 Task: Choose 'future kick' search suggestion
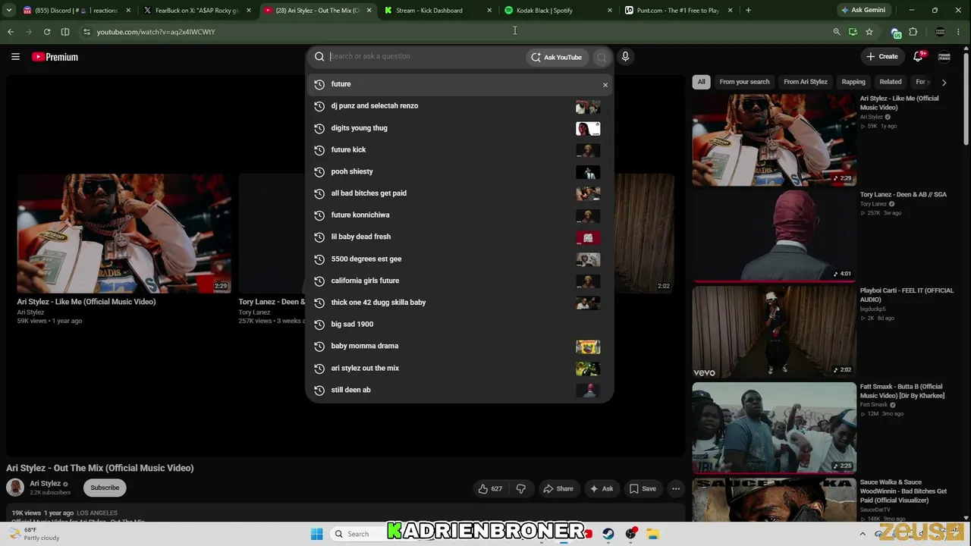coord(460,150)
